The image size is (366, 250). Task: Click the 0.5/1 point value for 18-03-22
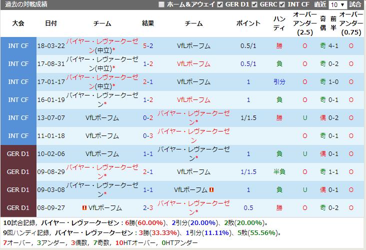point(248,46)
